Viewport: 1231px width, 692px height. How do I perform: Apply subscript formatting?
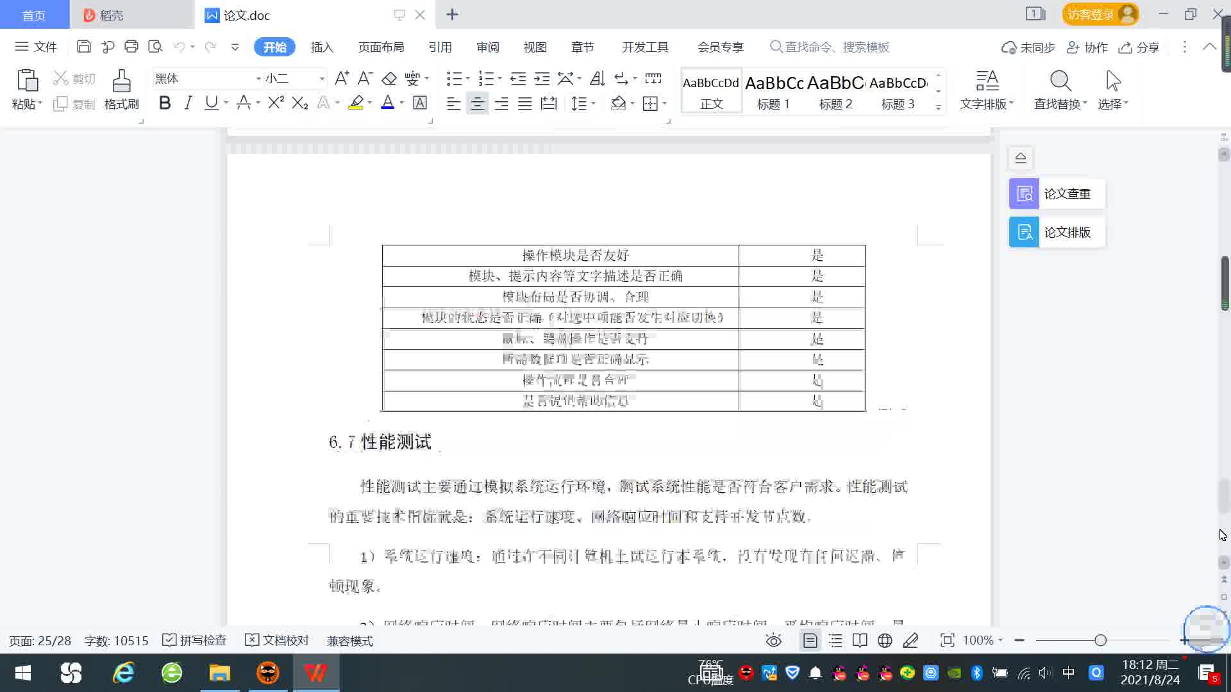point(299,103)
